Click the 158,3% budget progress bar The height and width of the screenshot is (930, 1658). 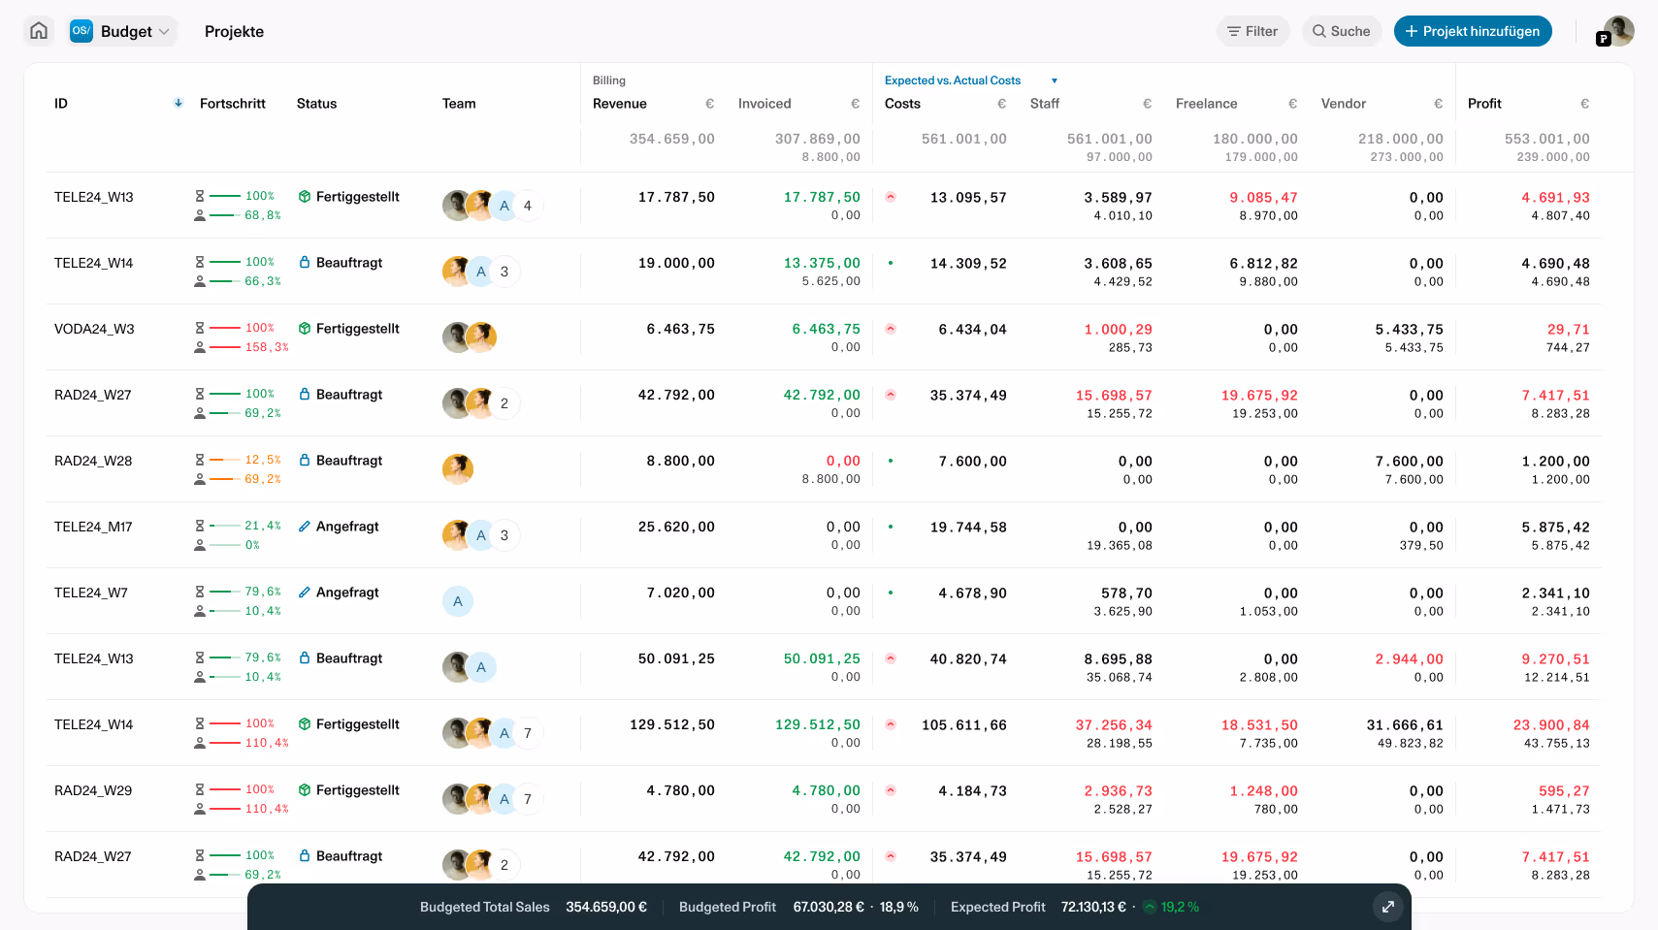pyautogui.click(x=225, y=347)
